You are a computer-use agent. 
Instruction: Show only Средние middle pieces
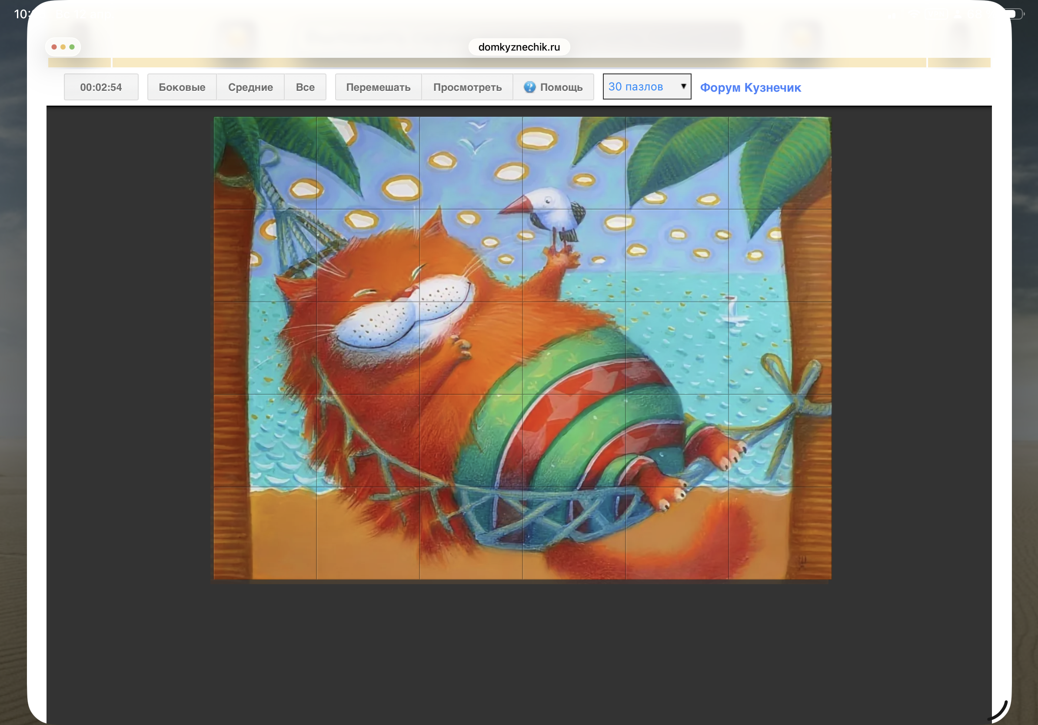[x=250, y=87]
